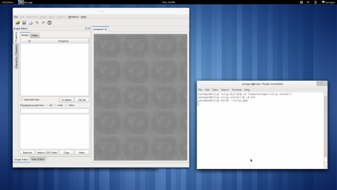Open the terminal View menu
The height and width of the screenshot is (190, 337).
click(x=215, y=90)
